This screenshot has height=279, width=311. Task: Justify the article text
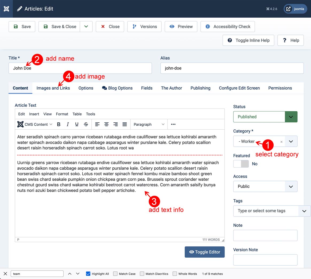click(x=125, y=124)
